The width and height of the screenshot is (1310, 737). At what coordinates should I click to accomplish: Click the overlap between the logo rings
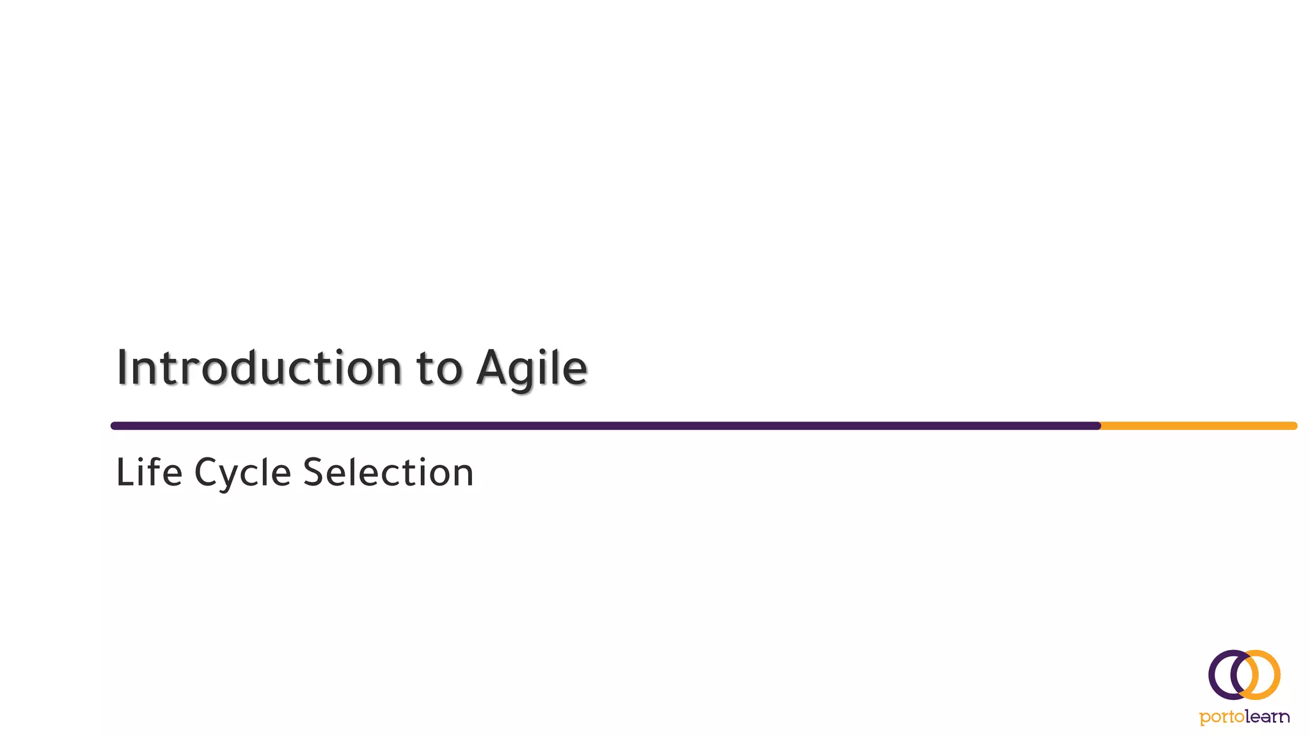point(1244,675)
